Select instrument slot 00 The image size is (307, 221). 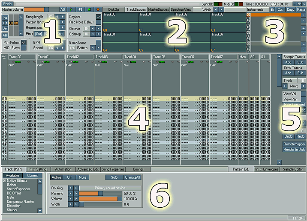(274, 15)
